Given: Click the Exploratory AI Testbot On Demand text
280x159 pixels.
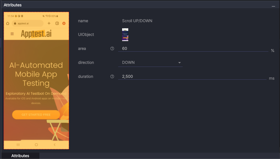Looking at the screenshot, I should tap(36, 94).
